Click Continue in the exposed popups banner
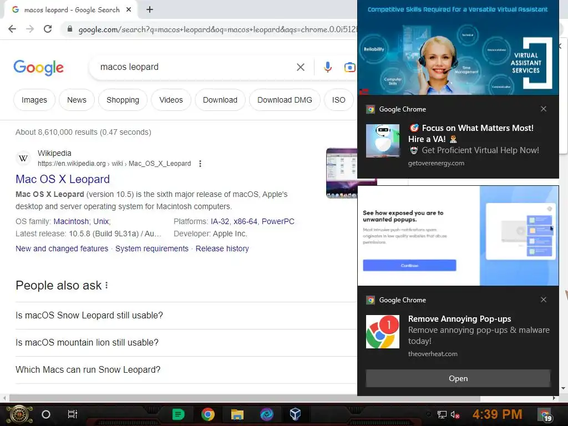This screenshot has height=426, width=568. [409, 265]
